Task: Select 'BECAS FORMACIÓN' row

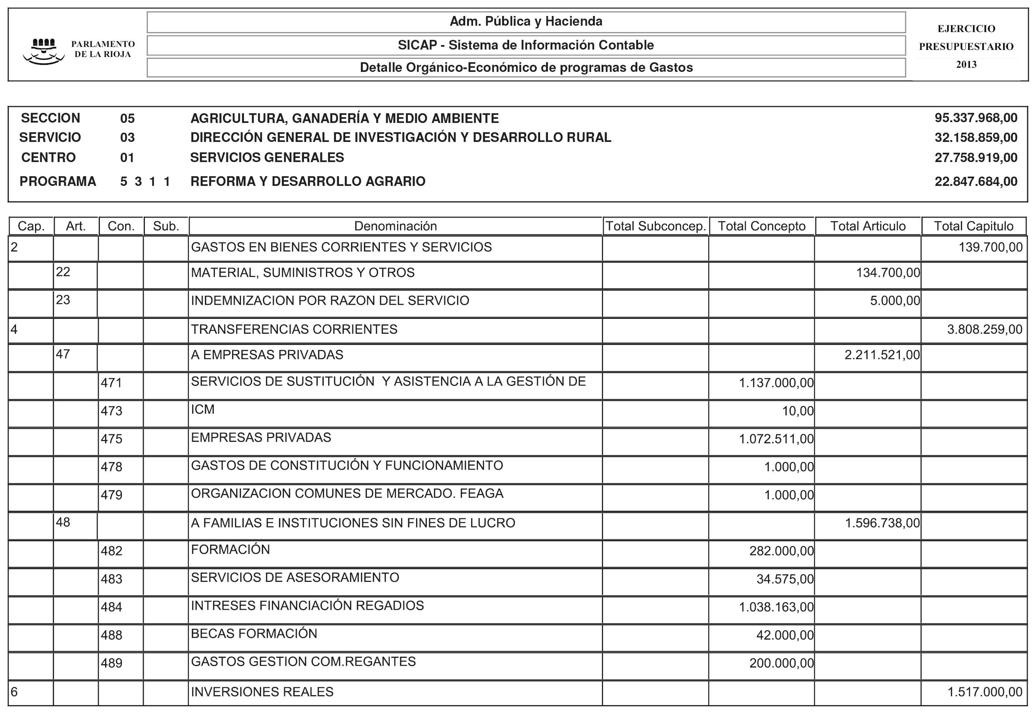Action: pos(518,638)
